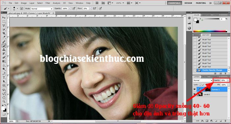Screen dimensions: 231x124
Task: Select the History Brush tool
Action: coord(4,54)
